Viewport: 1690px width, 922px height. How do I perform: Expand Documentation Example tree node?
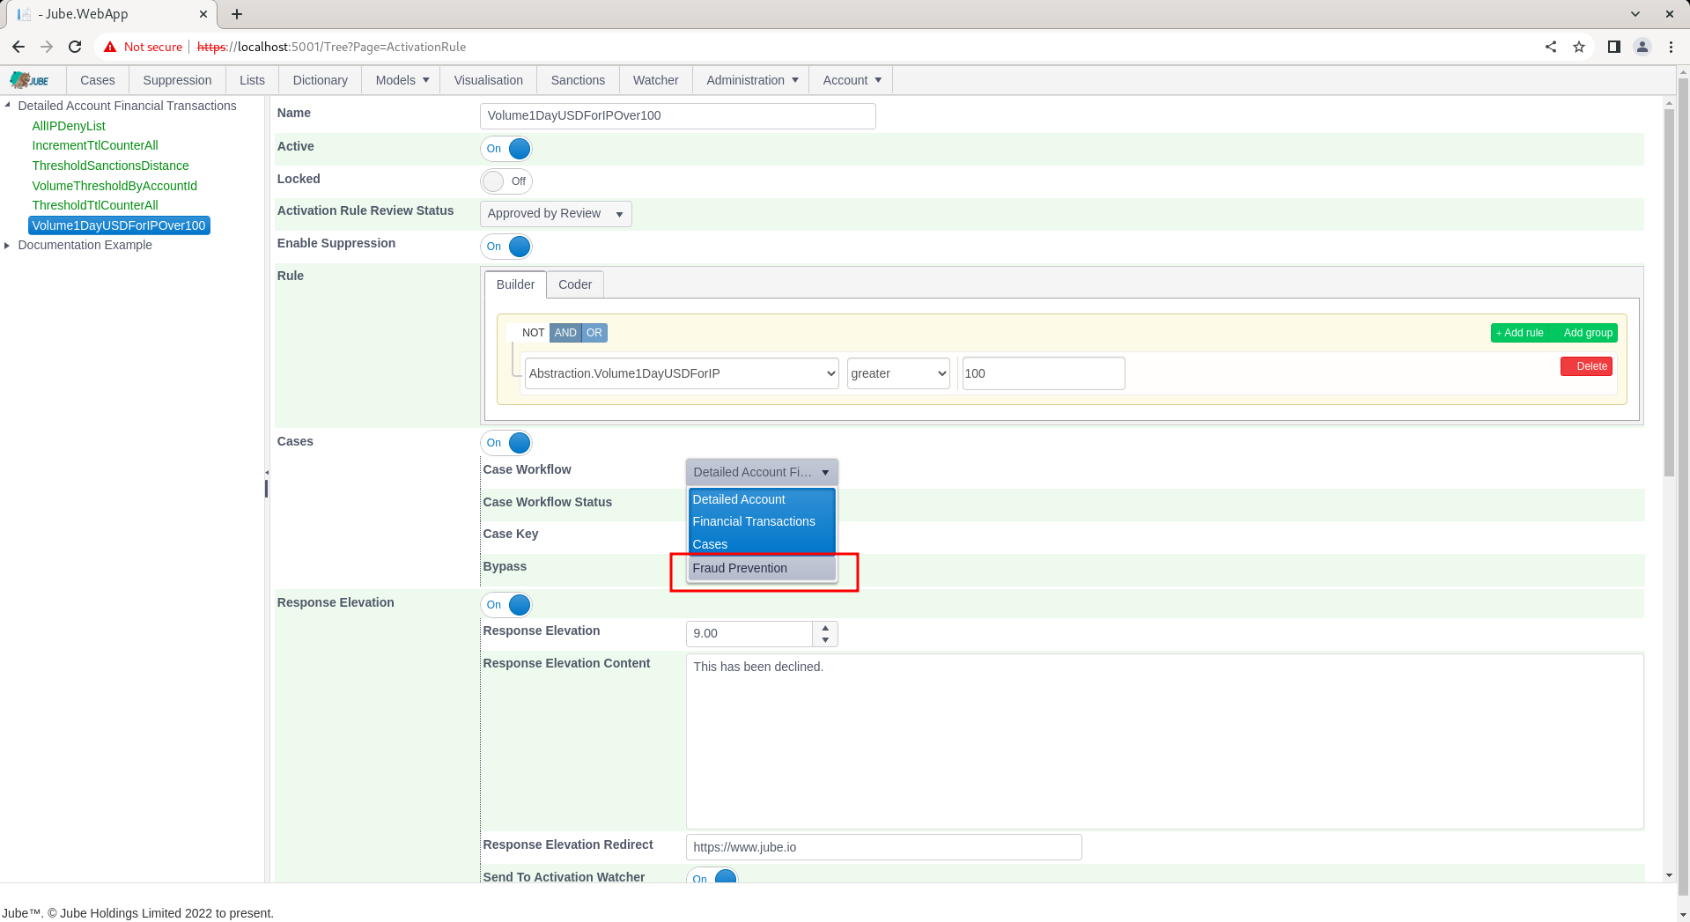8,246
